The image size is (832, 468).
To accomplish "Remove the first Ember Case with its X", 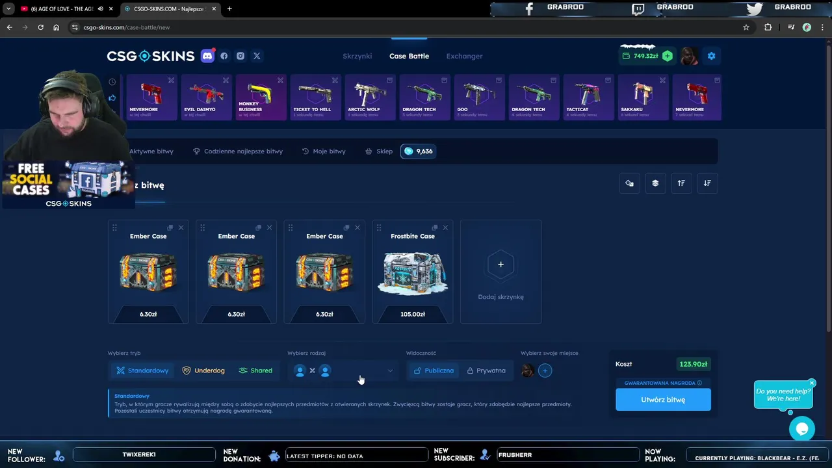I will pos(181,227).
